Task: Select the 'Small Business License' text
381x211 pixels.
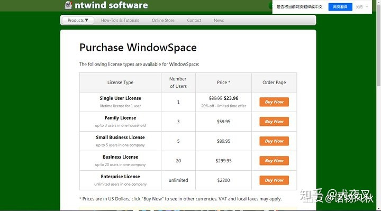Action: point(120,137)
